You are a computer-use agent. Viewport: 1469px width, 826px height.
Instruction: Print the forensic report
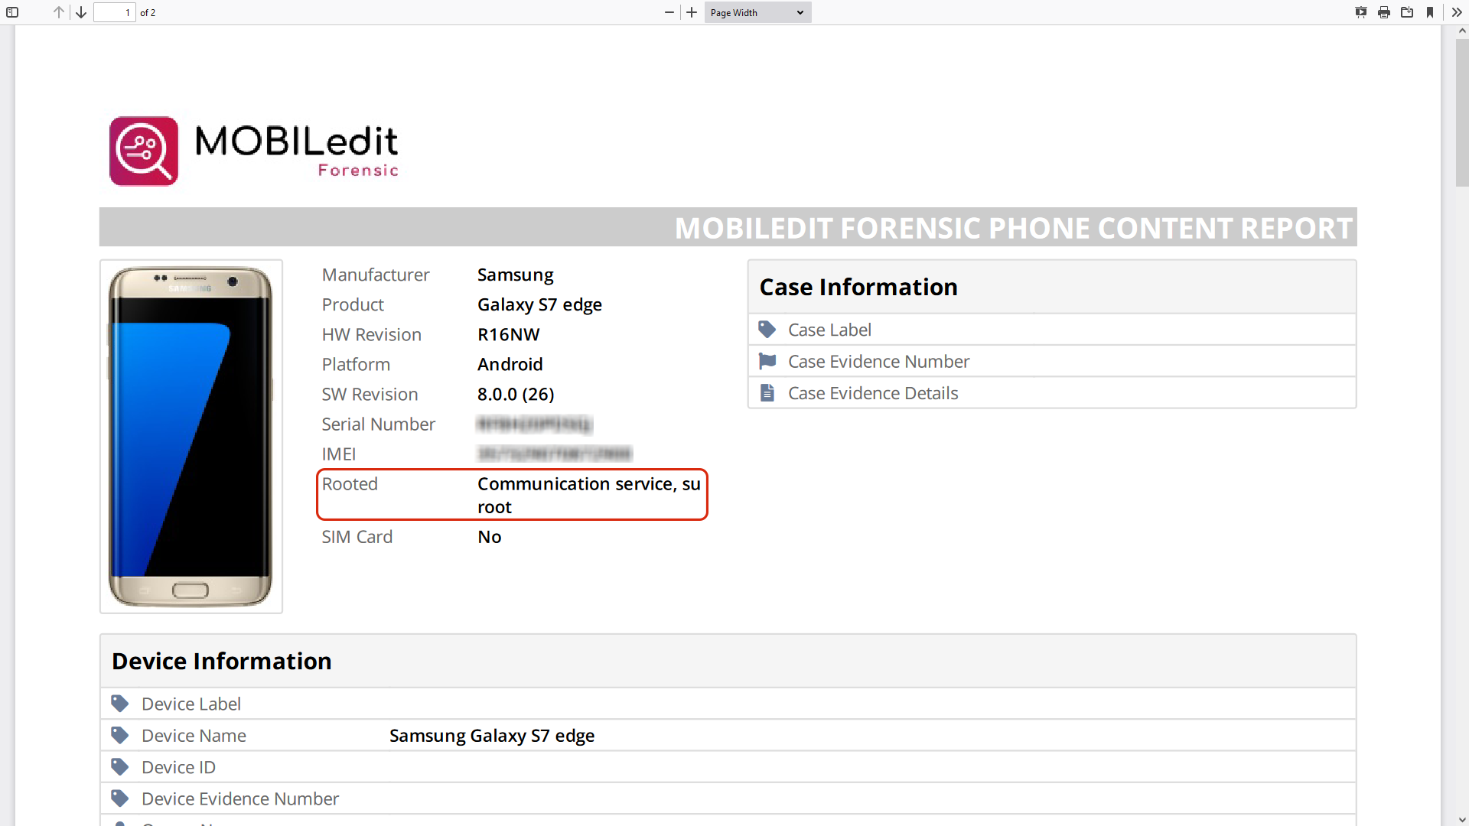pyautogui.click(x=1384, y=12)
